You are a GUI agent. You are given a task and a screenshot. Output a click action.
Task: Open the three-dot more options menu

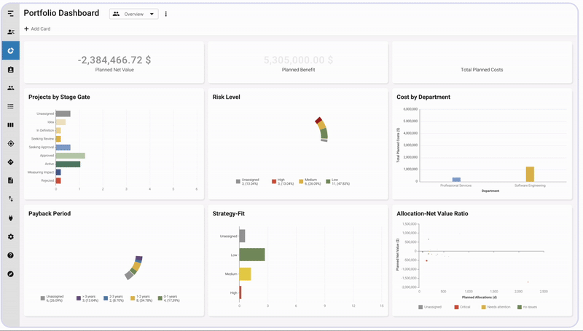[165, 14]
